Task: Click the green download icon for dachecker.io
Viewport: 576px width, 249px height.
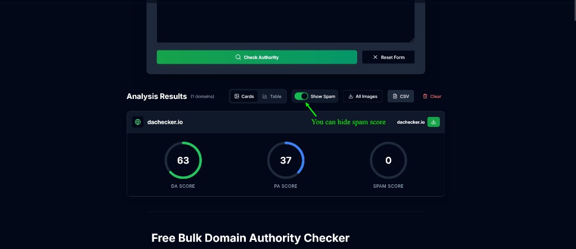Action: (433, 122)
